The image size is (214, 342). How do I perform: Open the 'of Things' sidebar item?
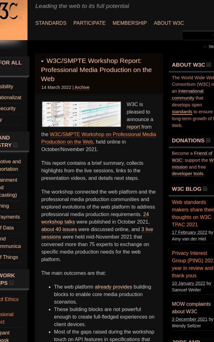pyautogui.click(x=9, y=257)
